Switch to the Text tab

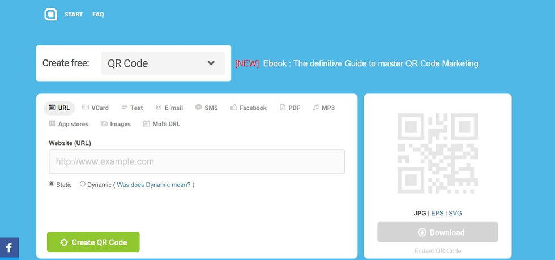(132, 108)
